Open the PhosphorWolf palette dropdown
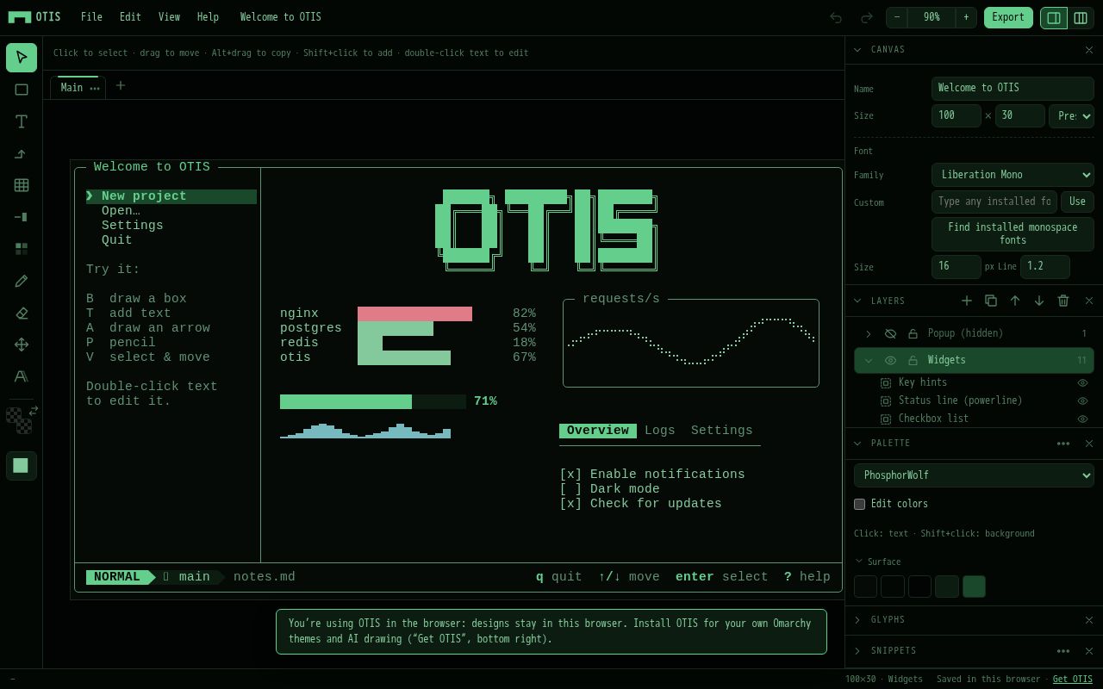The width and height of the screenshot is (1103, 689). pyautogui.click(x=974, y=475)
